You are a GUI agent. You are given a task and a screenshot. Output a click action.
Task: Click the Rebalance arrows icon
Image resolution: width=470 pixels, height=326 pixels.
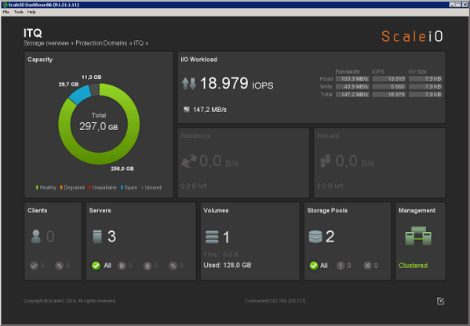189,161
